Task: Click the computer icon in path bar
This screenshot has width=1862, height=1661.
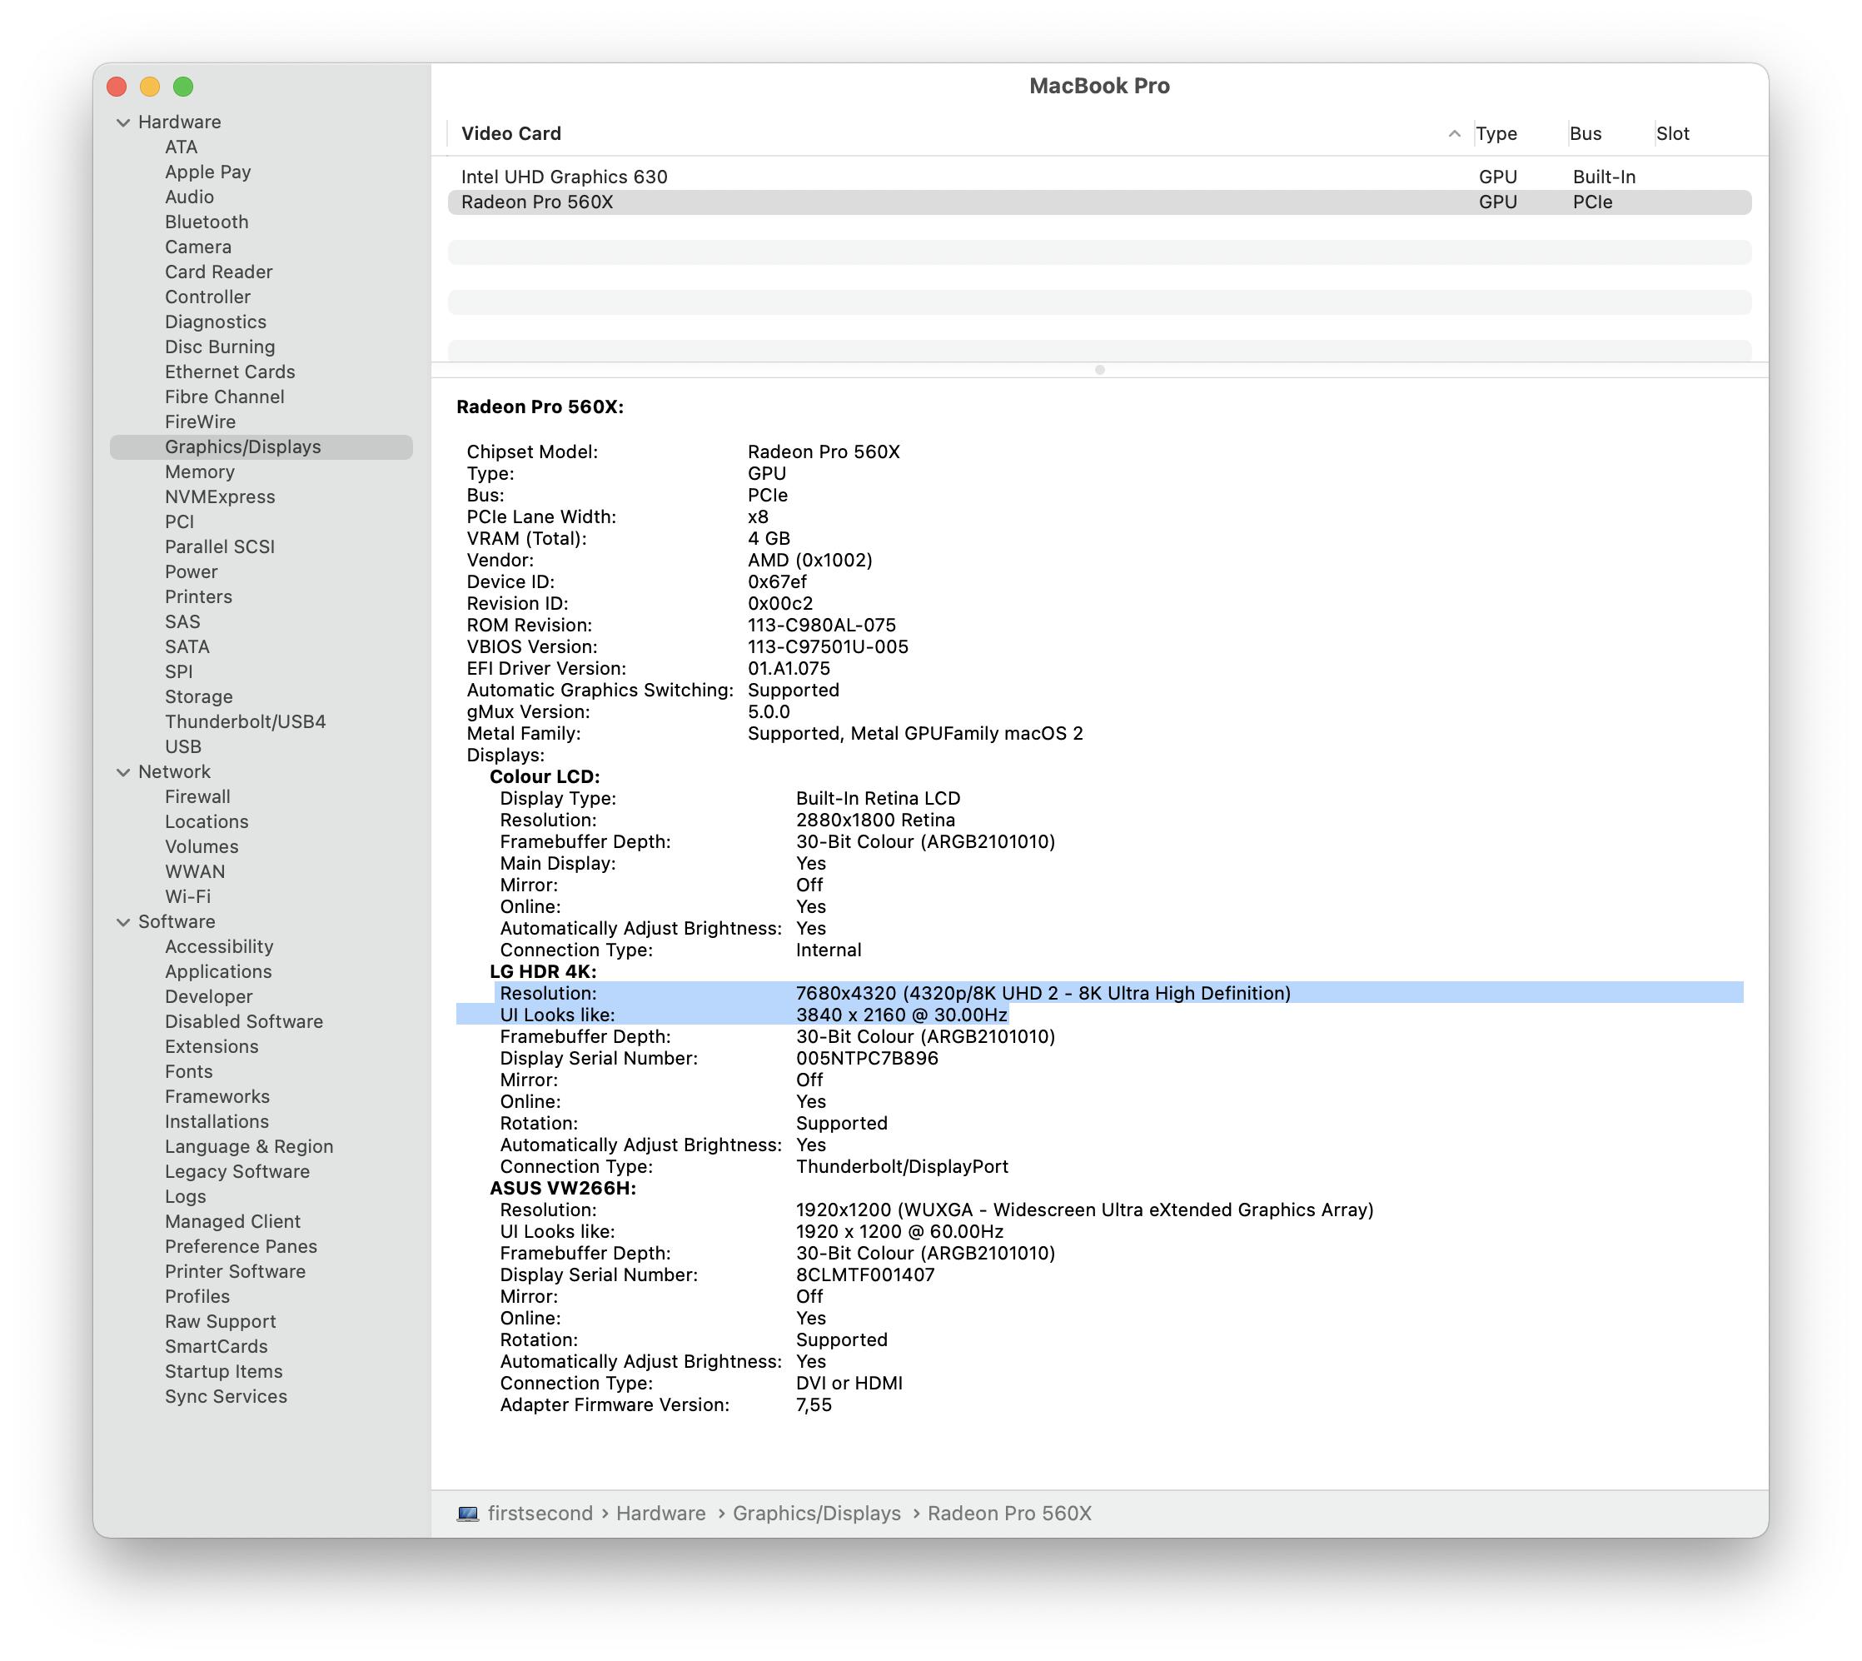Action: [x=468, y=1514]
